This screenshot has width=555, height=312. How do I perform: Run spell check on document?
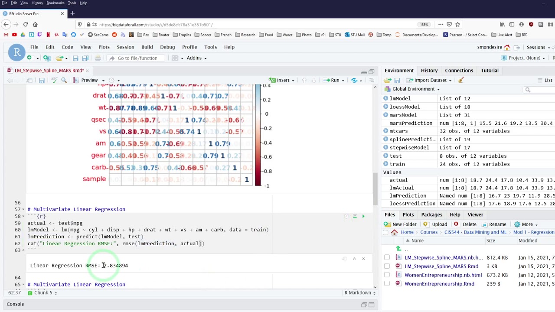[54, 80]
